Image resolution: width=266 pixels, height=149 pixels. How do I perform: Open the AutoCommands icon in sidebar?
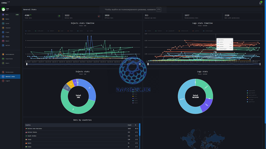3,54
